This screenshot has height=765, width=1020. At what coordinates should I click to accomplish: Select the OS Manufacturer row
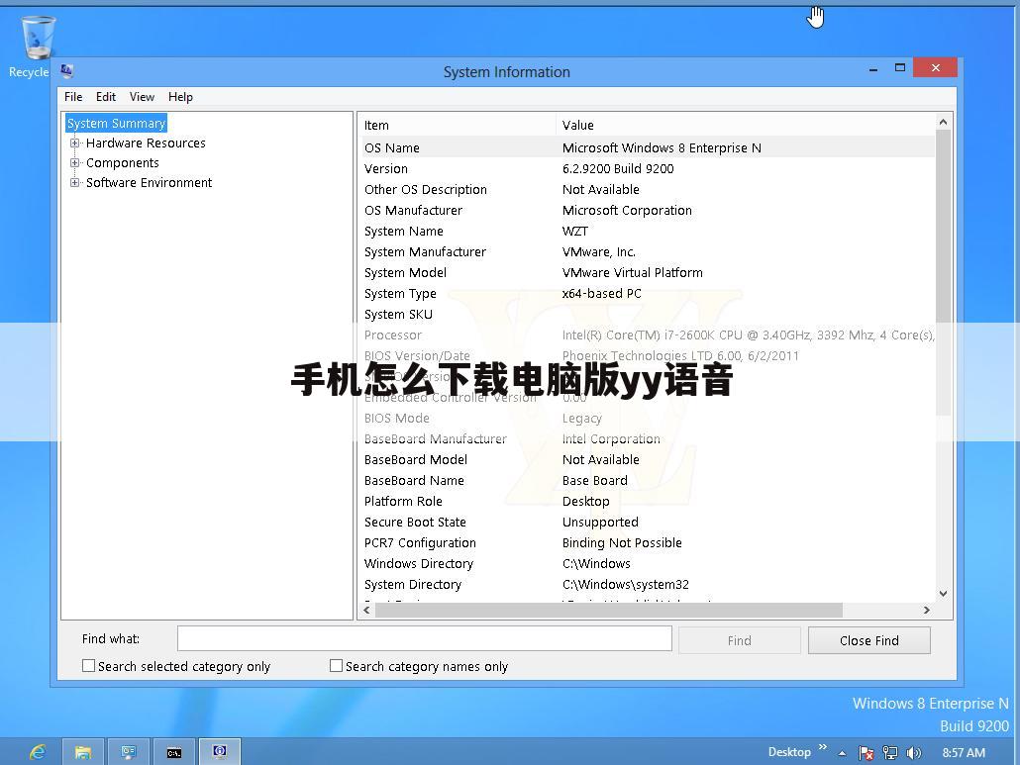click(x=648, y=210)
